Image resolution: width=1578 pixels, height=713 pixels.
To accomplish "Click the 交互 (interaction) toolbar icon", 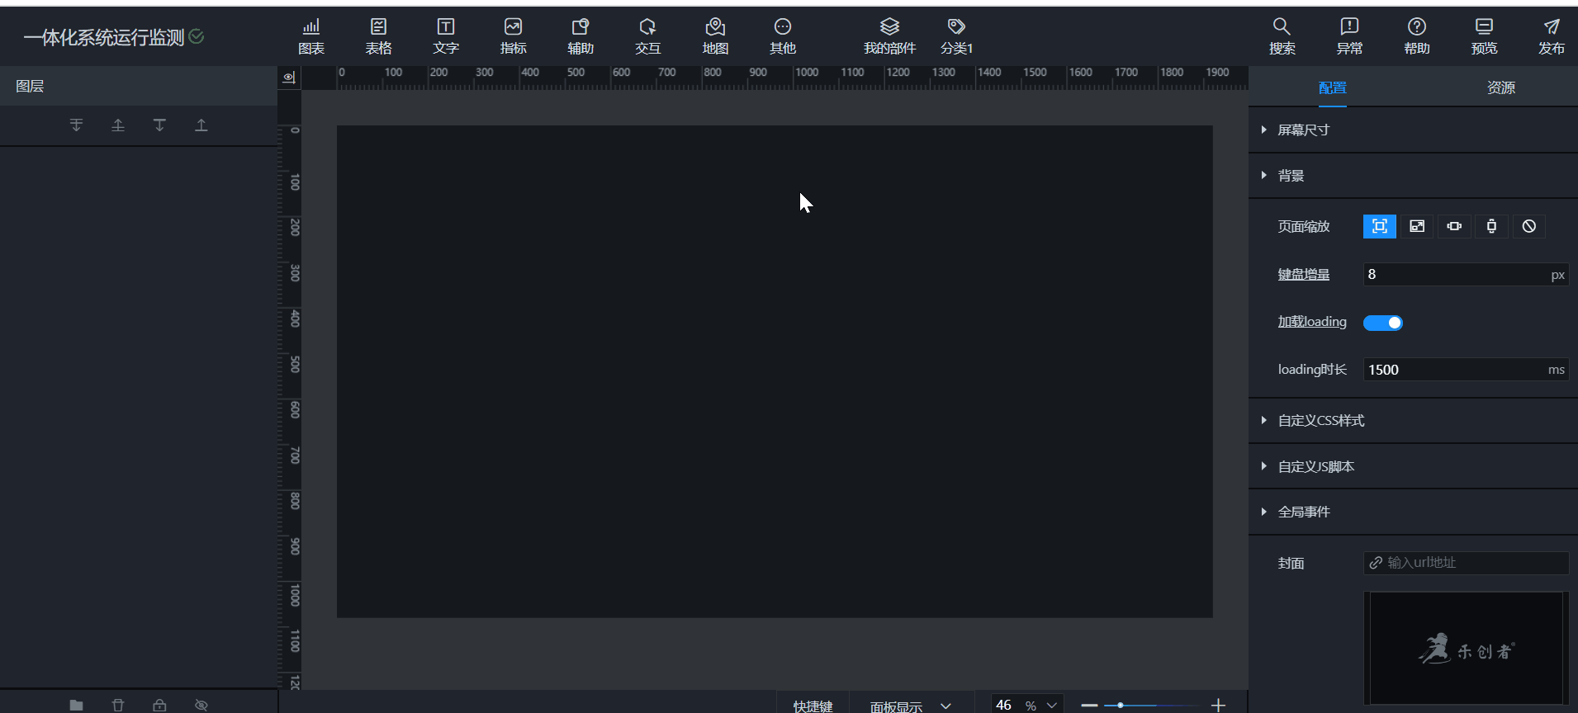I will coord(647,36).
